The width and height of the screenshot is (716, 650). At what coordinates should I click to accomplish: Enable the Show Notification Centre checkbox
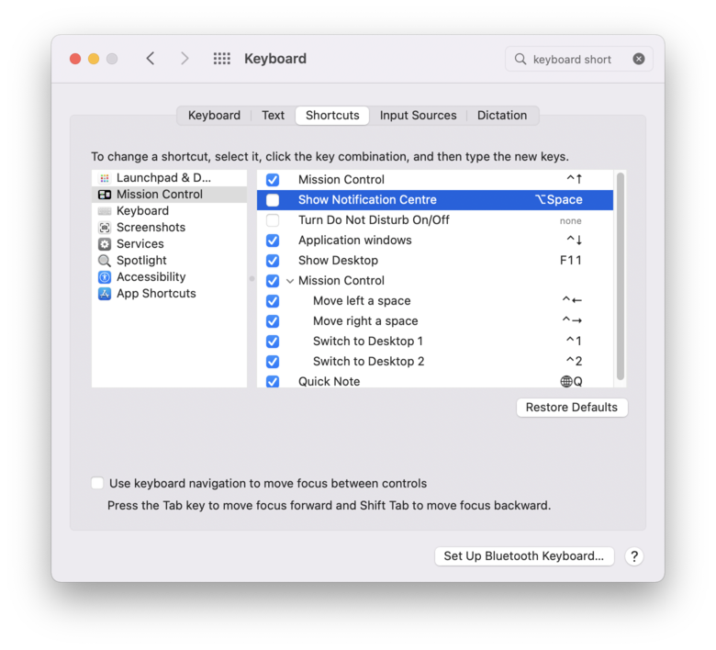273,200
